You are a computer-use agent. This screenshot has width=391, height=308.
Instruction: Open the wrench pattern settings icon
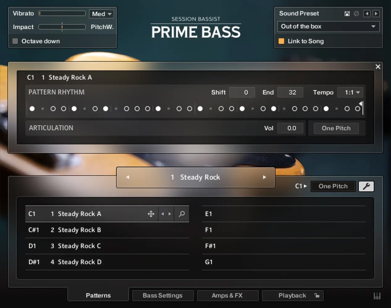point(366,186)
